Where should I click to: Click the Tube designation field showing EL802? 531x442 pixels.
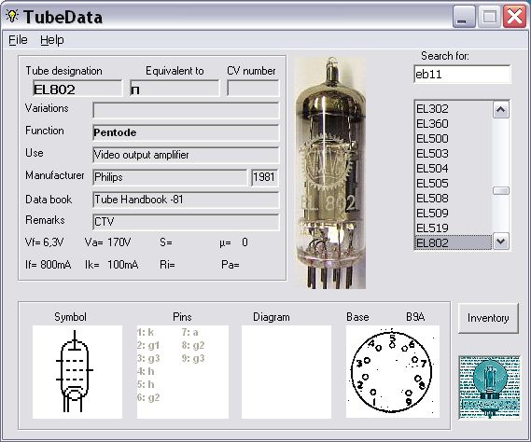[77, 89]
